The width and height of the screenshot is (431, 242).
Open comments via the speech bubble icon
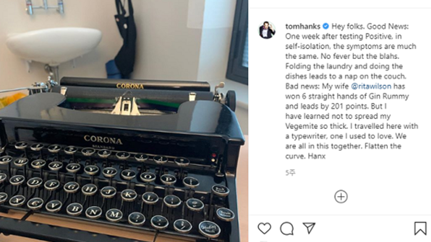(x=287, y=229)
